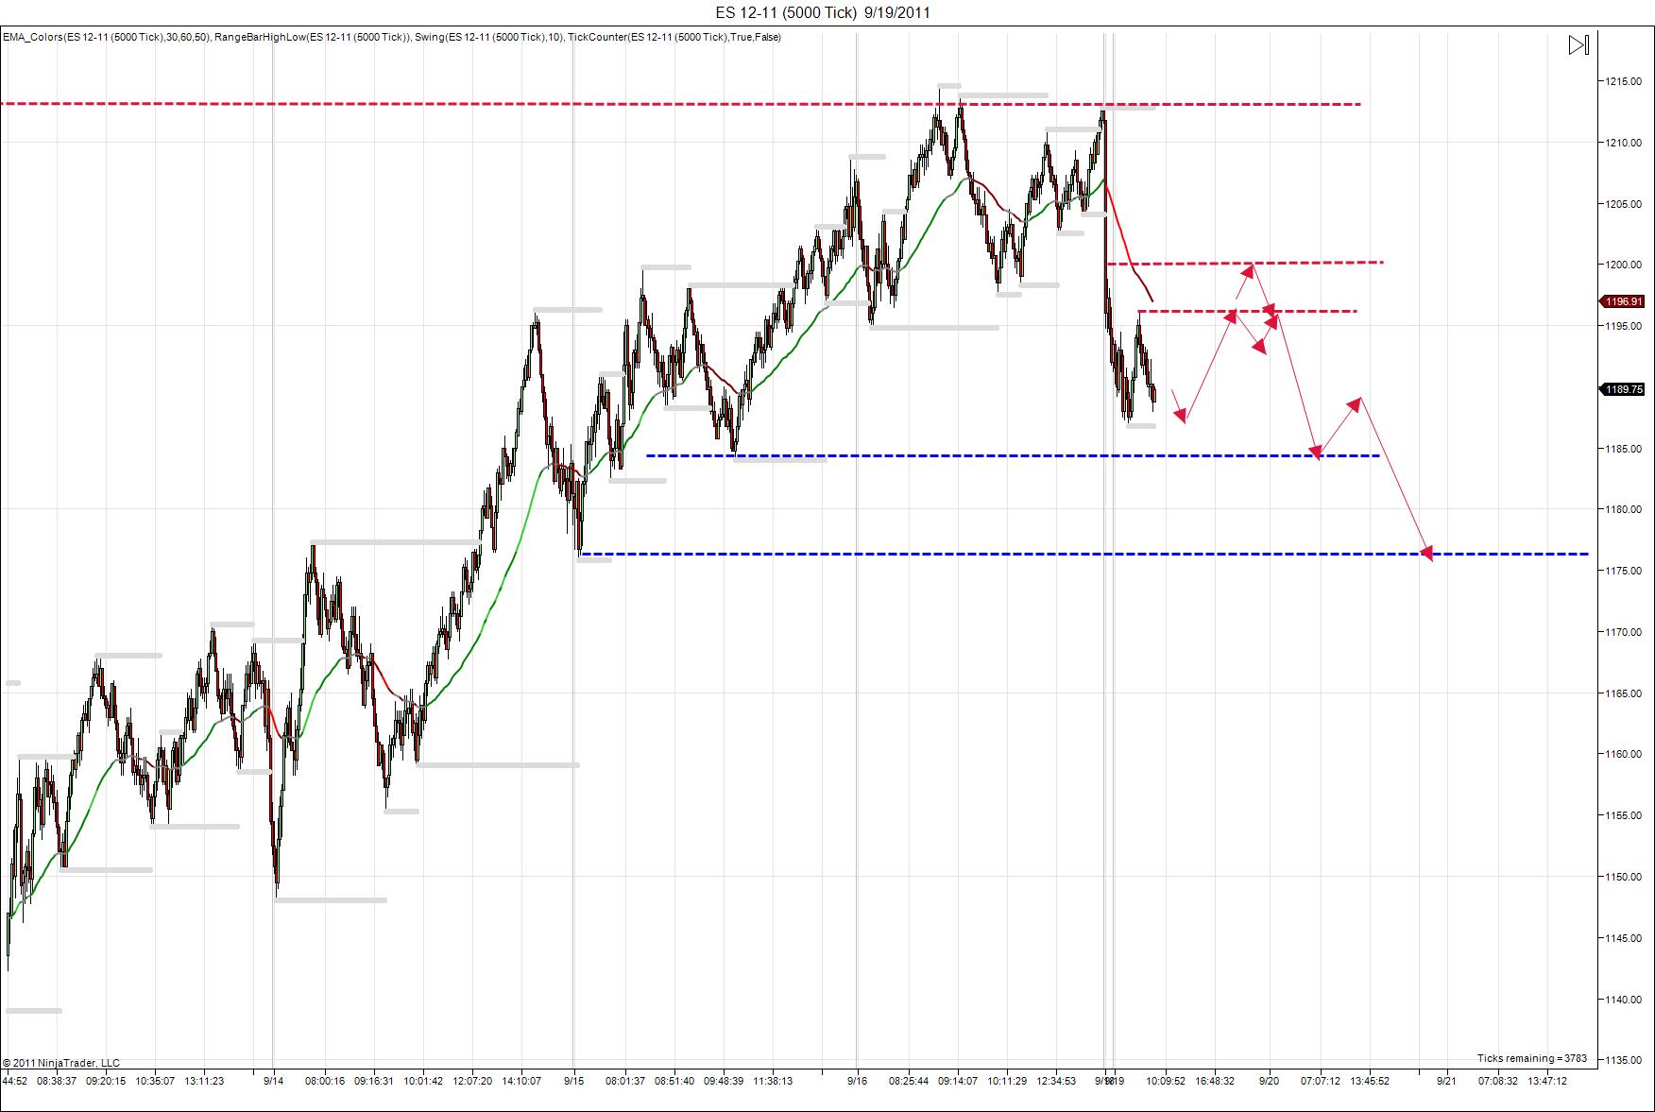Click the 2011 NinjaTrader, LLC copyright text

point(61,1063)
